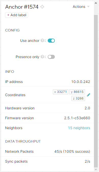Turn off the Use anchor switch
Viewport: 99px width, 172px height.
[x=51, y=41]
